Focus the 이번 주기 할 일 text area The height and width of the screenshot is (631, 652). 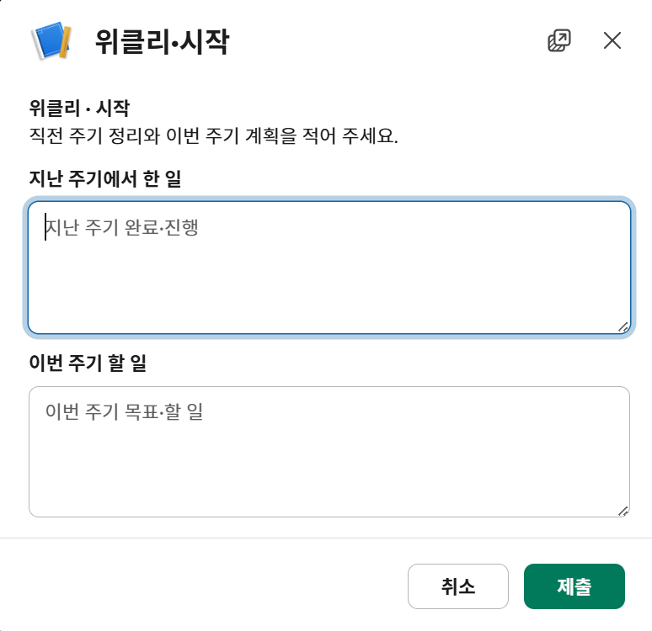pyautogui.click(x=329, y=452)
